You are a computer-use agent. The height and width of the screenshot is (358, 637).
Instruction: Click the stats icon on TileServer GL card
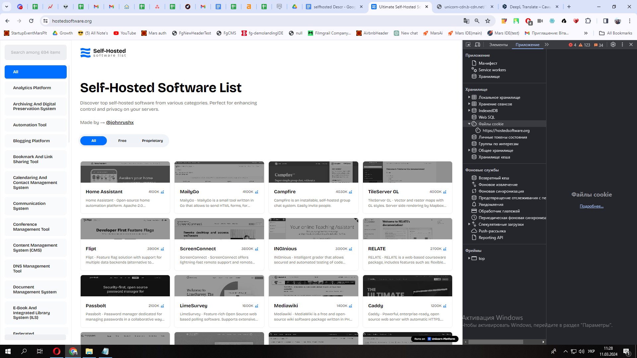point(445,192)
